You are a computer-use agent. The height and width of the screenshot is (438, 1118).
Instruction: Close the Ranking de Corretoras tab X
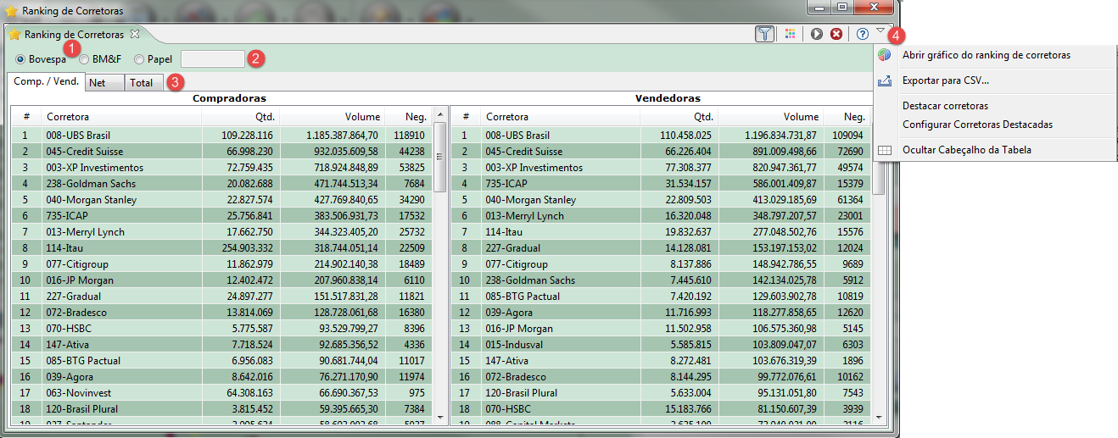click(135, 34)
